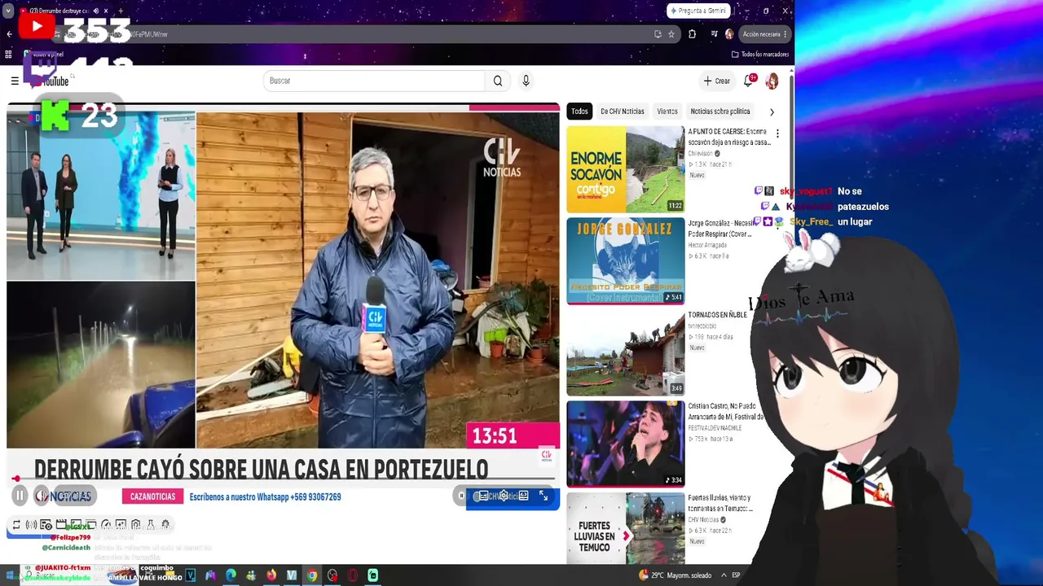1043x586 pixels.
Task: Seek along the red video progress bar
Action: pyautogui.click(x=283, y=479)
